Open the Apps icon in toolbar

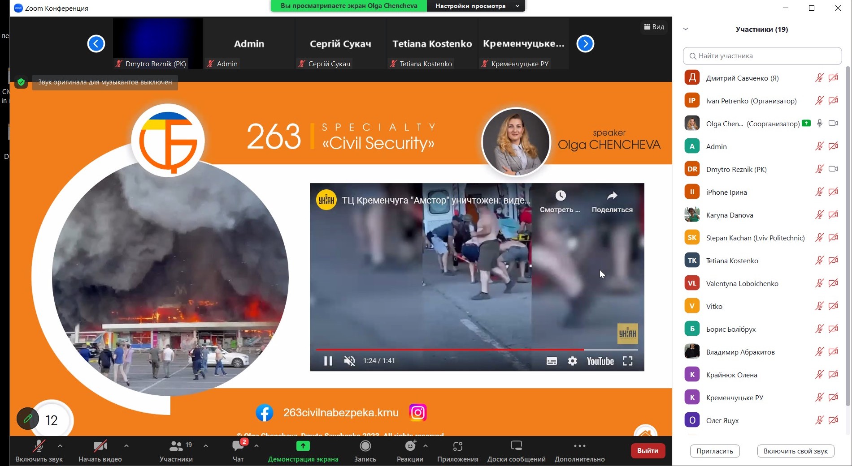click(x=458, y=446)
